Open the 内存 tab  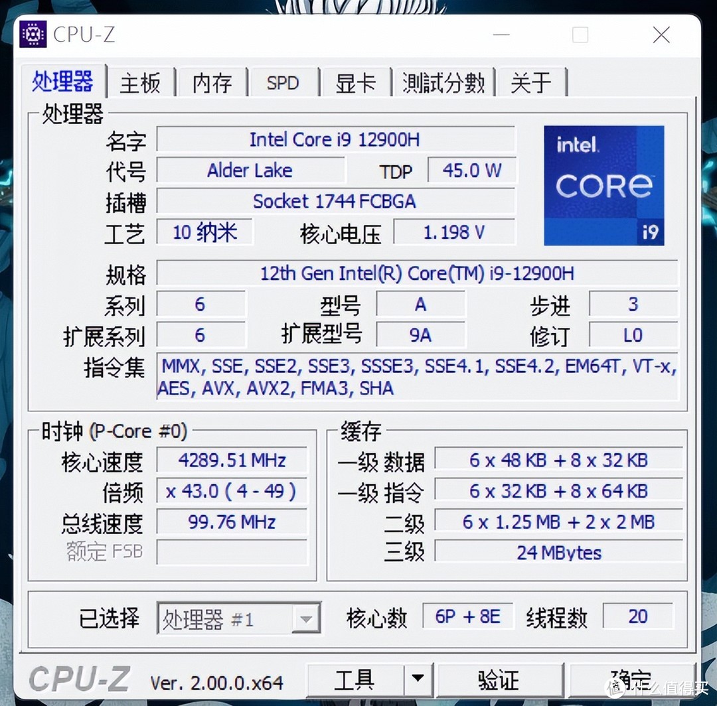point(212,83)
